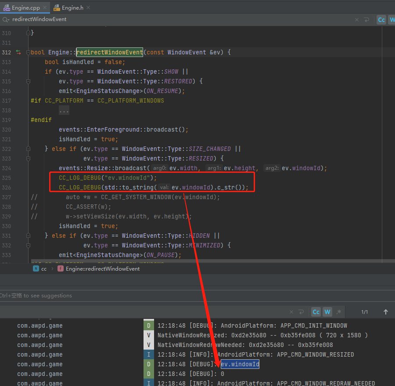Image resolution: width=395 pixels, height=386 pixels.
Task: Clear the editor search field text
Action: coord(356,20)
